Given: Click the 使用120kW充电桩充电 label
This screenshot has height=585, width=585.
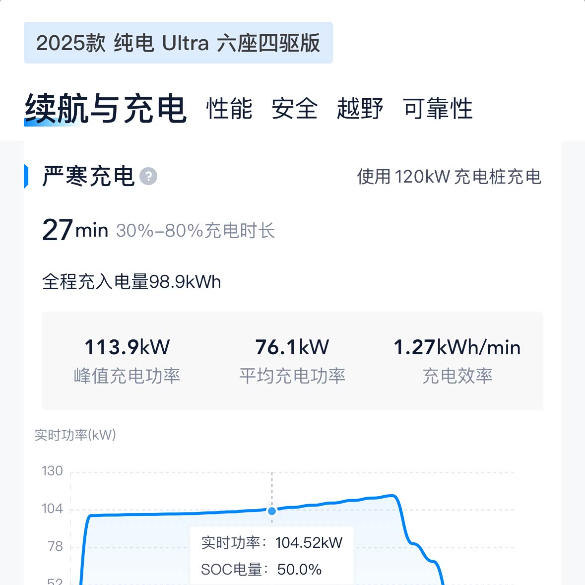Looking at the screenshot, I should [449, 177].
